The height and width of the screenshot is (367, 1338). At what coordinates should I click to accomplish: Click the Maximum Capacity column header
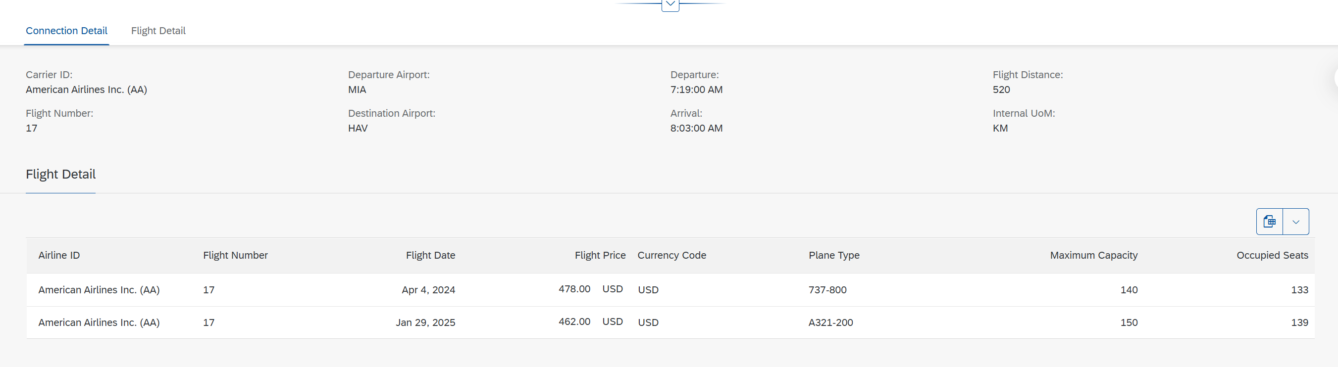[x=1093, y=255]
